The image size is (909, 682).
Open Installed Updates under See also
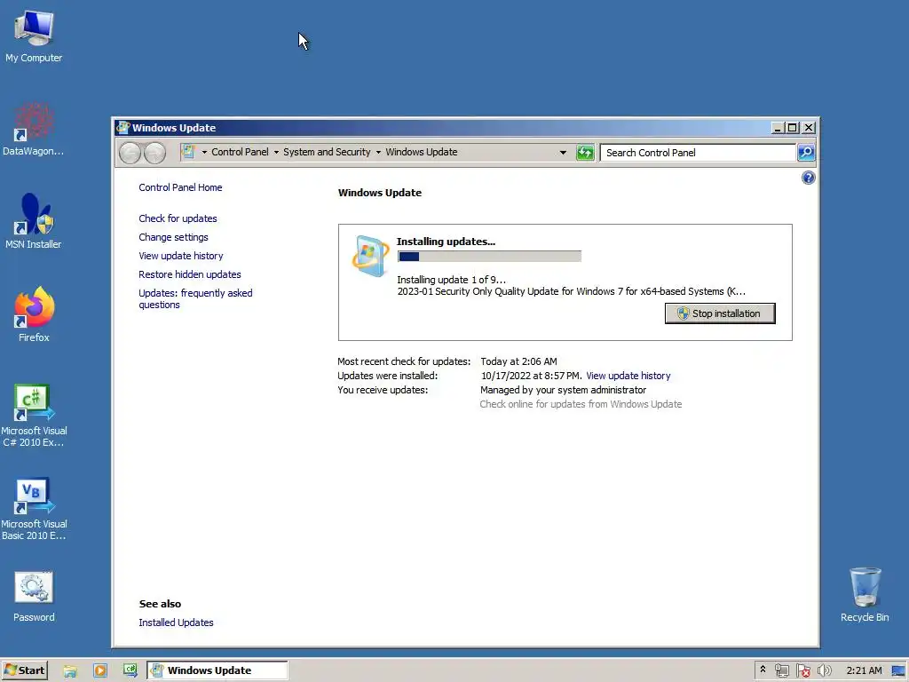click(176, 623)
